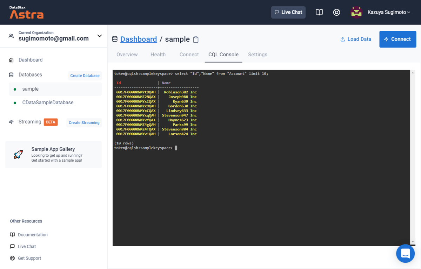Viewport: 421px width, 269px height.
Task: Click the 'Robinson382 Inc' result cell
Action: coord(180,92)
